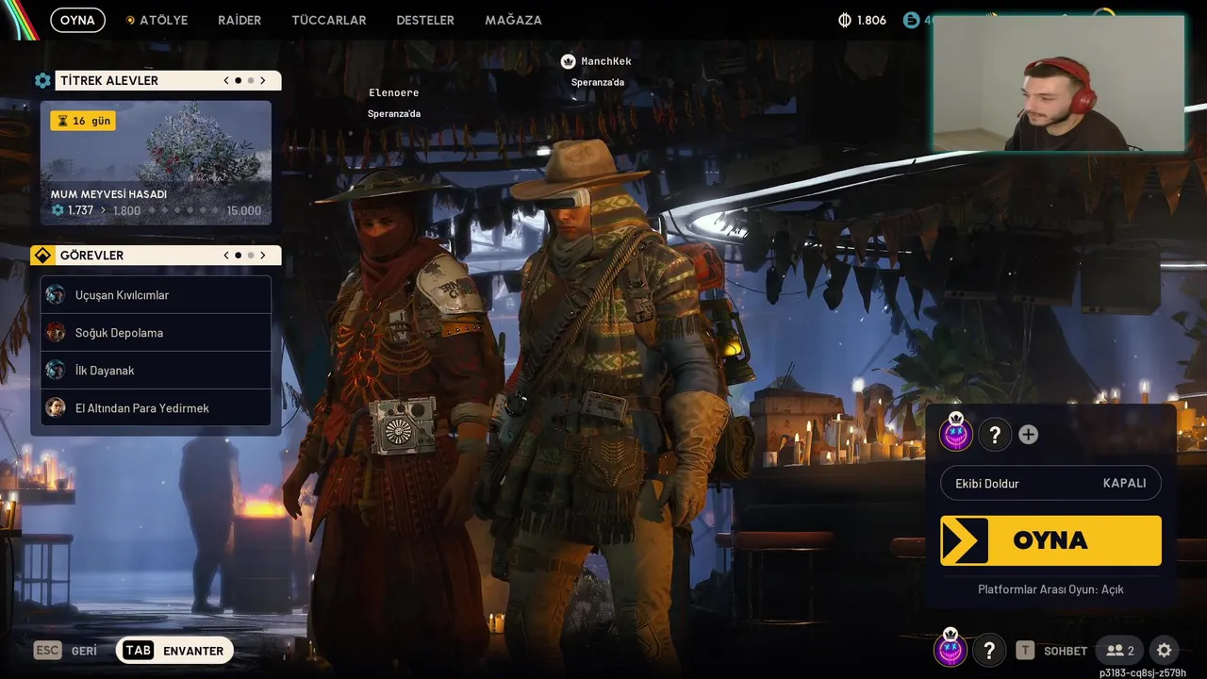Open the Mum Meyvesi Hasadı event card
Screen dimensions: 1207x679
tap(156, 162)
